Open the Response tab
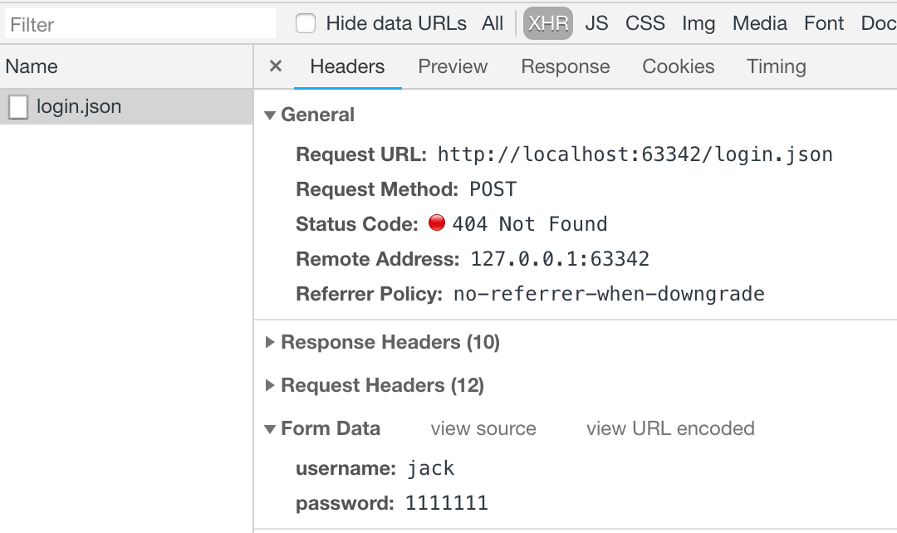 tap(566, 66)
